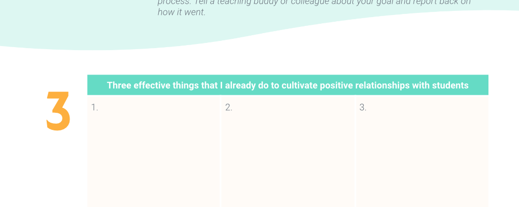
Task: Click the word "Three" in the header
Action: click(119, 85)
